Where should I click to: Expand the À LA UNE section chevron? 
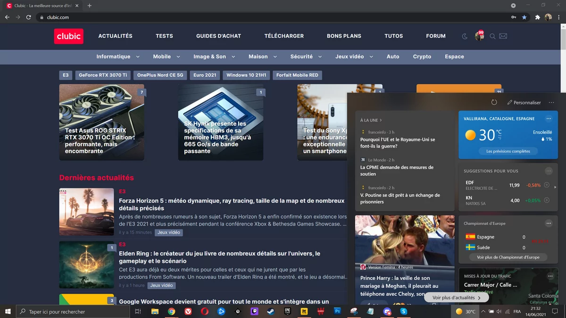coord(381,120)
